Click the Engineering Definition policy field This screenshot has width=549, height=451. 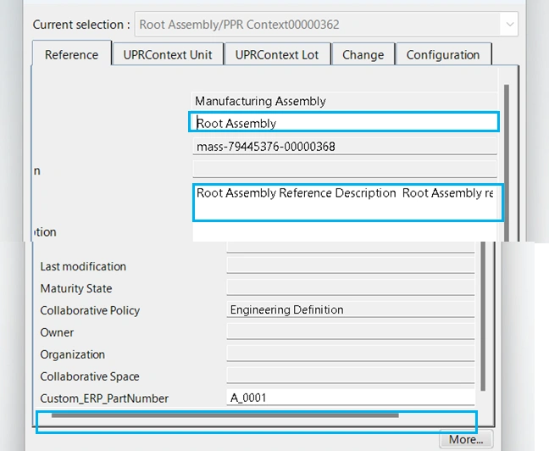350,310
